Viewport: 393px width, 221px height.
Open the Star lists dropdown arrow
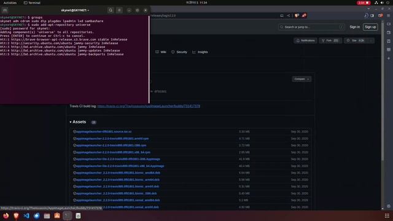point(371,41)
